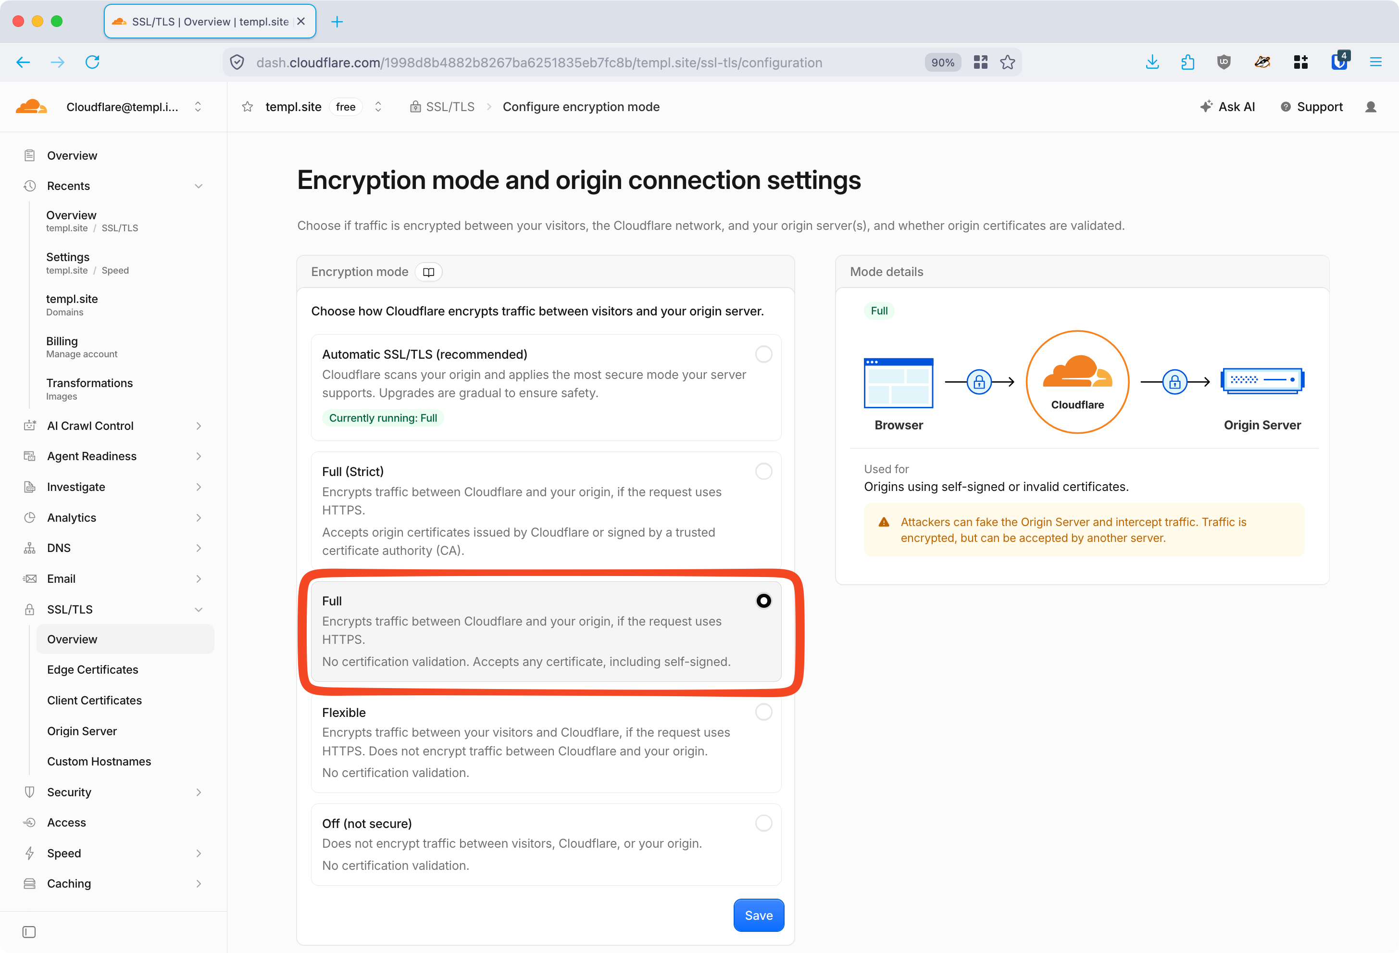Open the account switcher next to Cloudflare@templ.i...

(198, 107)
